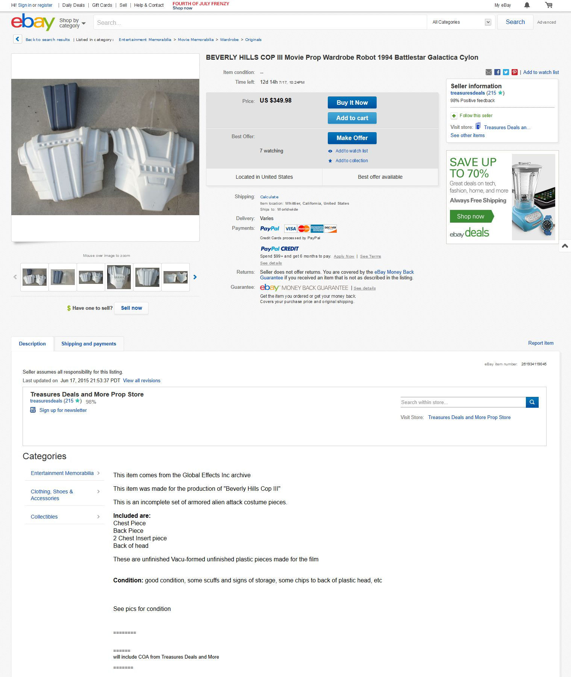Toggle Add to collection star
Screen dimensions: 571x677
pos(348,161)
